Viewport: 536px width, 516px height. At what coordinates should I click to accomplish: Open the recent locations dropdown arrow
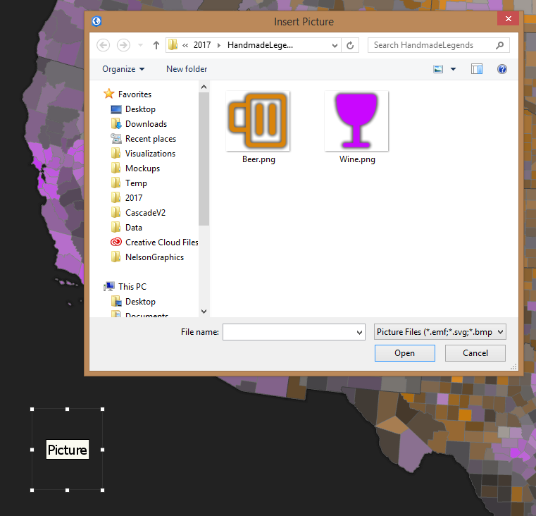coord(140,45)
